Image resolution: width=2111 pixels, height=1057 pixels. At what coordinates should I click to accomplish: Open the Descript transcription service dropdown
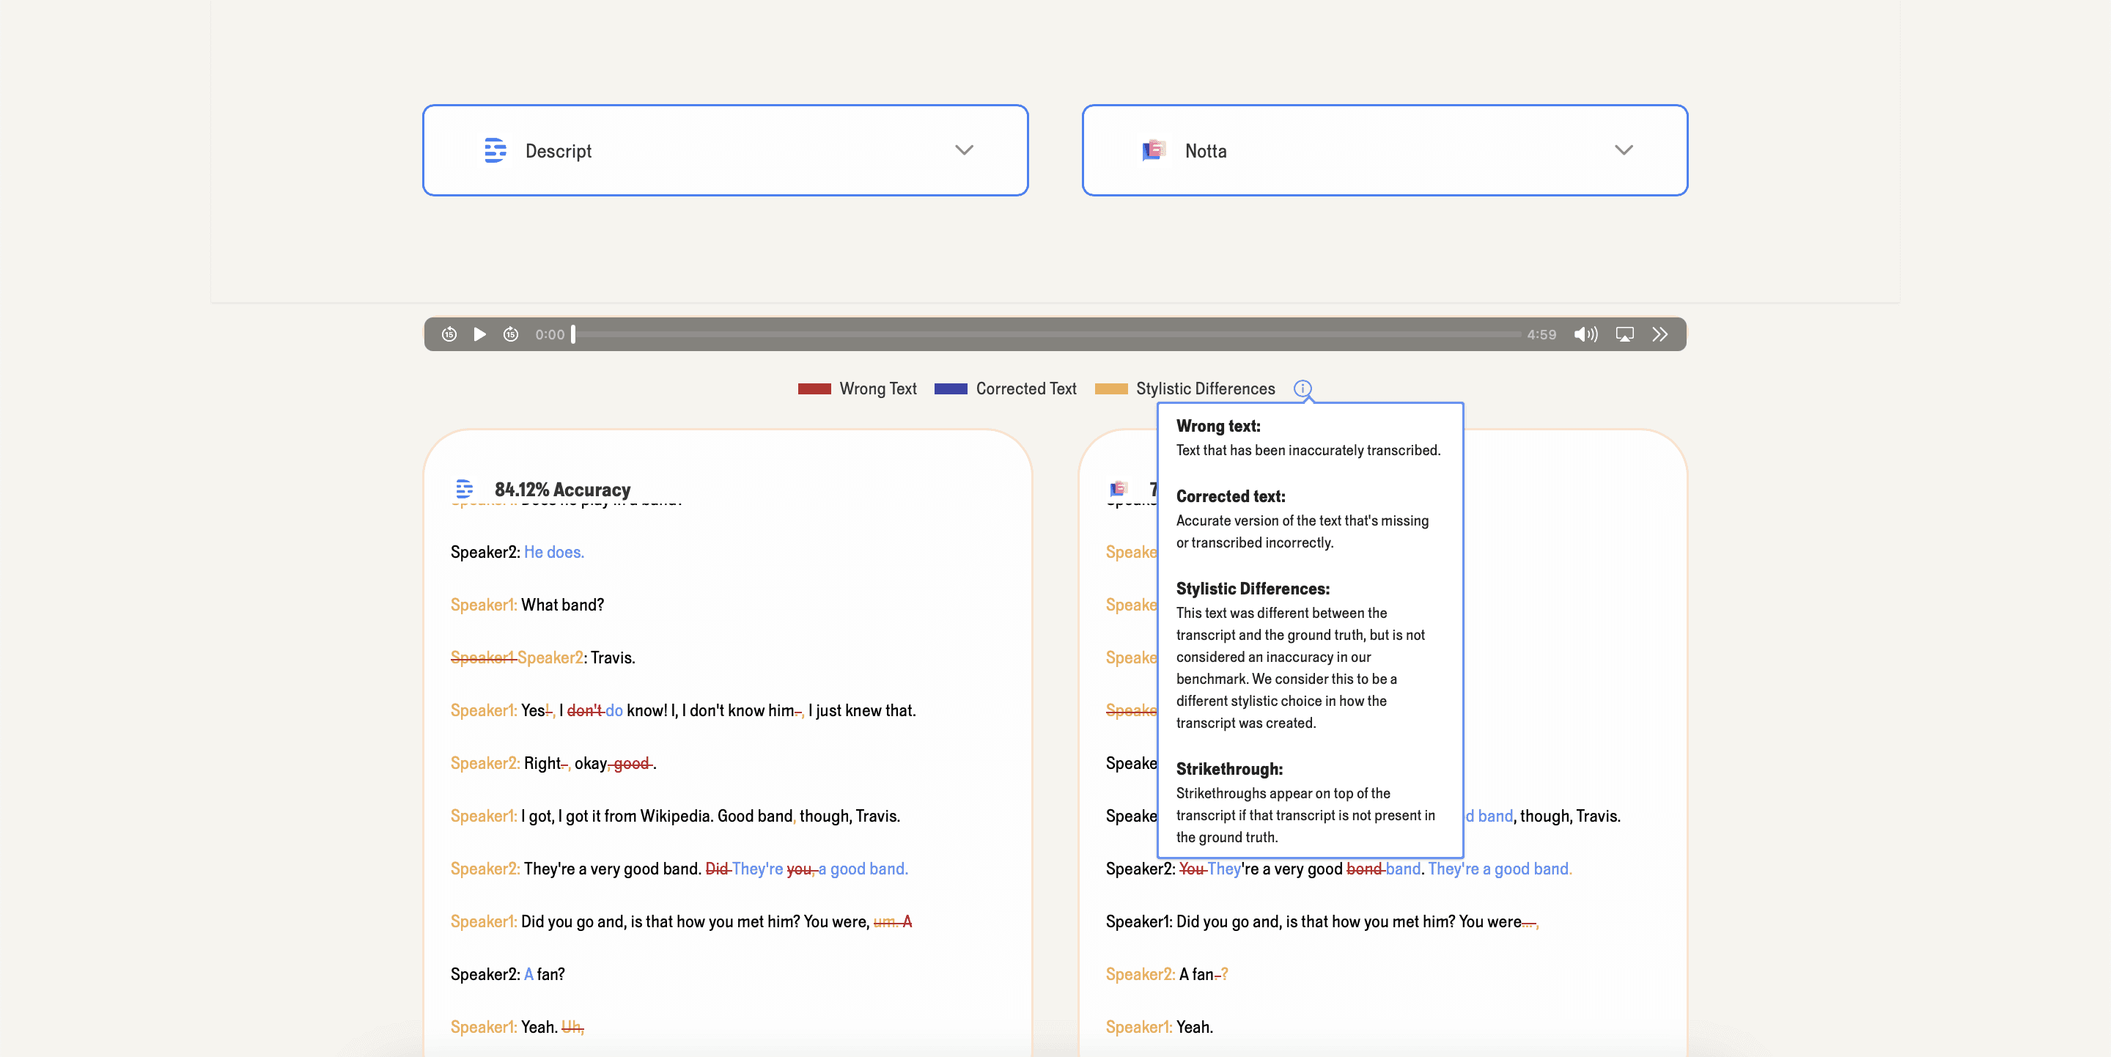point(725,150)
